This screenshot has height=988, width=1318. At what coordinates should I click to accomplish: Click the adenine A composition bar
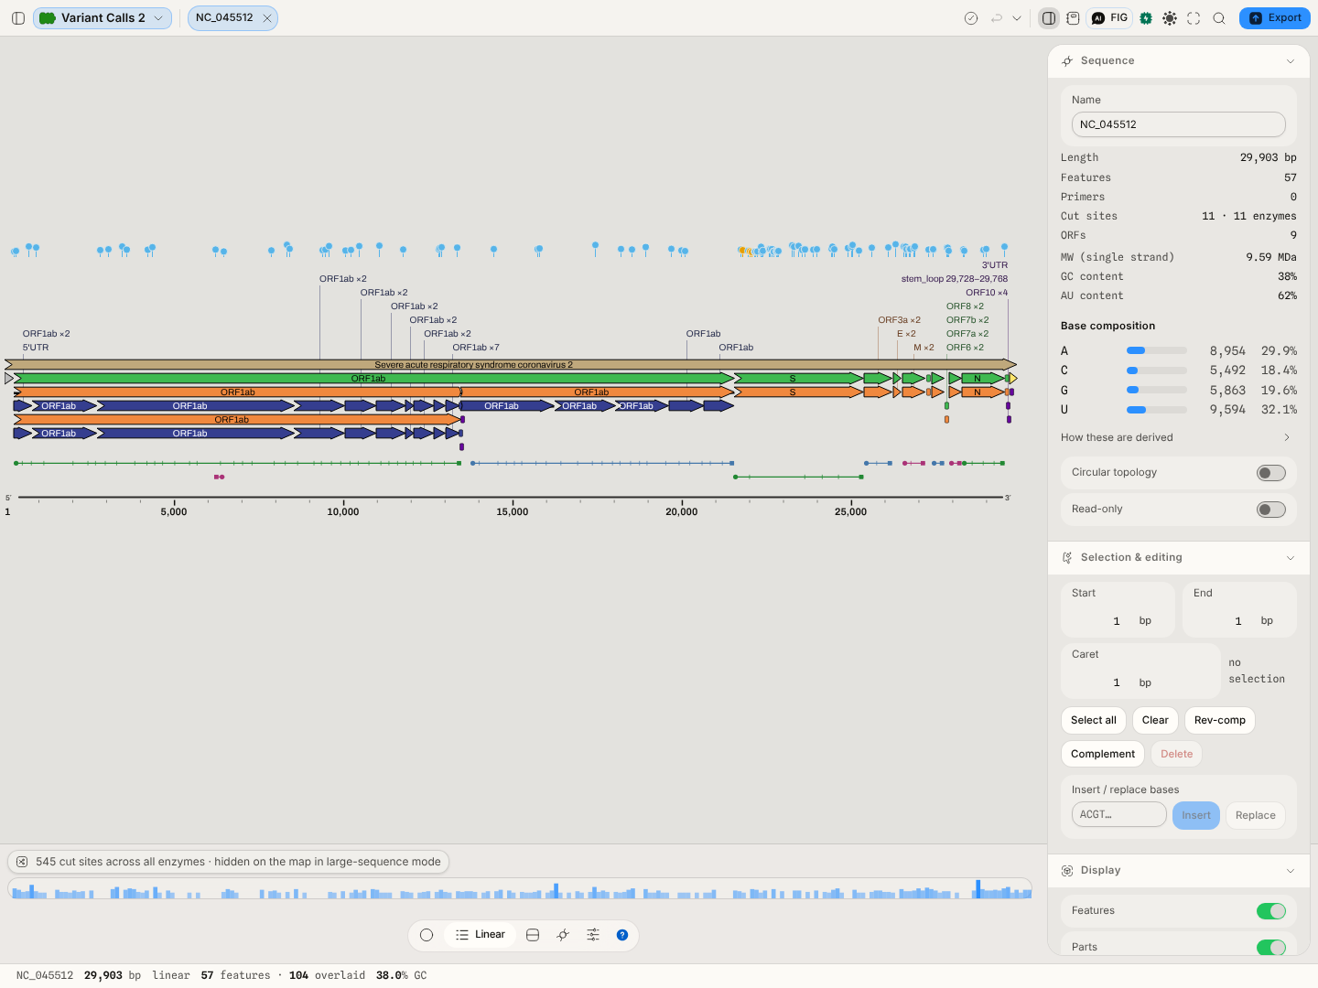click(x=1157, y=350)
